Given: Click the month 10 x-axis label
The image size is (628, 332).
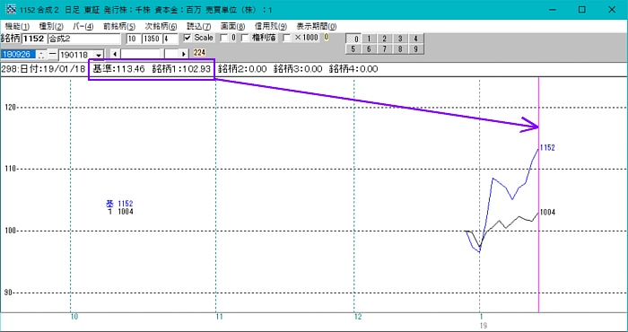Looking at the screenshot, I should pos(74,317).
